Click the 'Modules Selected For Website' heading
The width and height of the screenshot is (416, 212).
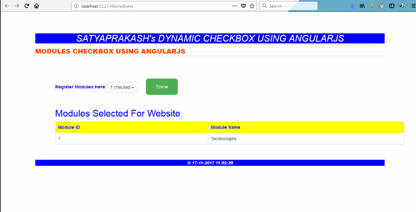(x=117, y=113)
